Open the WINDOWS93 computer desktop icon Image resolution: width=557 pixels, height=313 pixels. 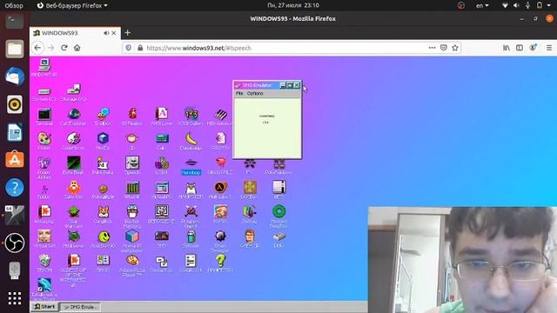click(x=44, y=65)
